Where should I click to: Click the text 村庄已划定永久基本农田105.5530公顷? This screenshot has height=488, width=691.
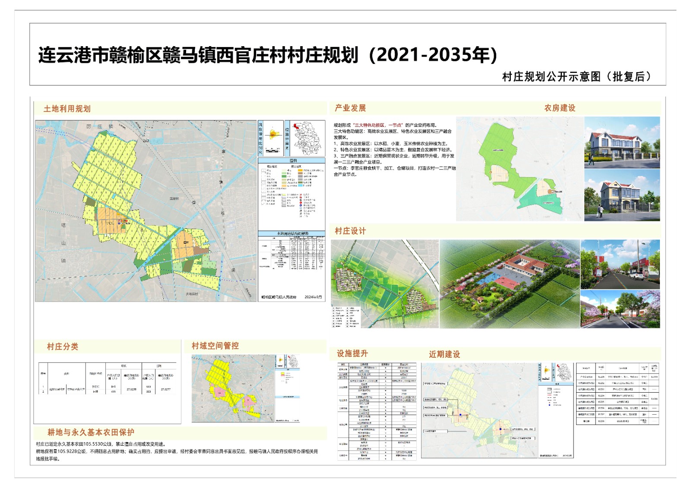pyautogui.click(x=101, y=444)
